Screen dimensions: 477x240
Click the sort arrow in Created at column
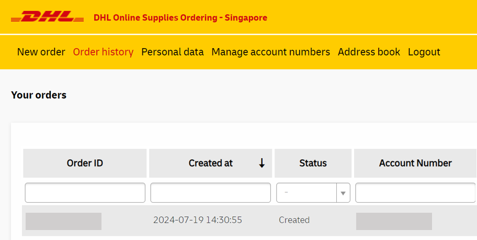tap(262, 163)
